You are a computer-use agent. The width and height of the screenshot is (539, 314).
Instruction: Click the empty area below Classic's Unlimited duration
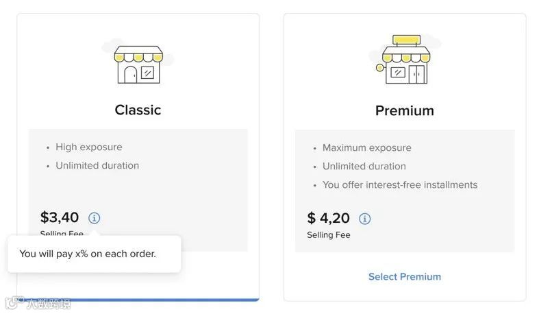[x=138, y=188]
